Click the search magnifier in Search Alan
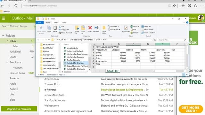 [x=185, y=40]
